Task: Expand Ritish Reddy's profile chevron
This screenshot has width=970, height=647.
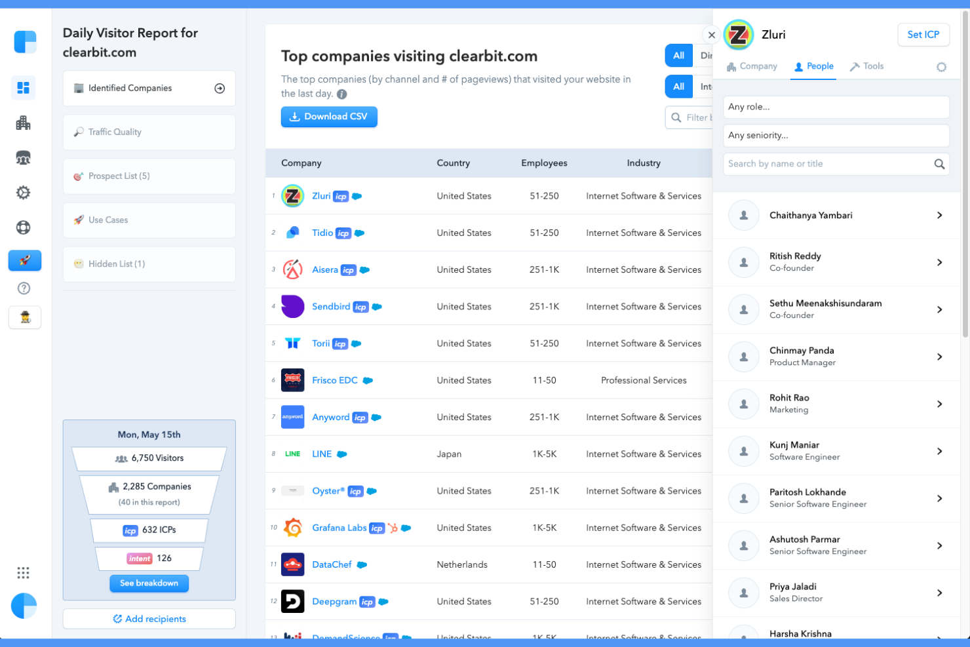Action: [939, 262]
